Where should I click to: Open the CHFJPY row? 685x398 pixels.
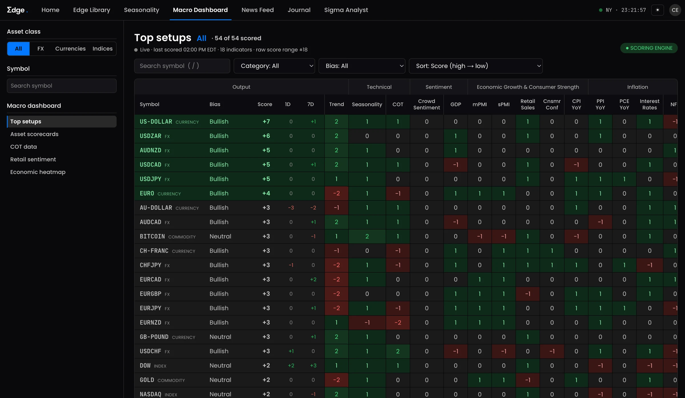tap(406, 265)
